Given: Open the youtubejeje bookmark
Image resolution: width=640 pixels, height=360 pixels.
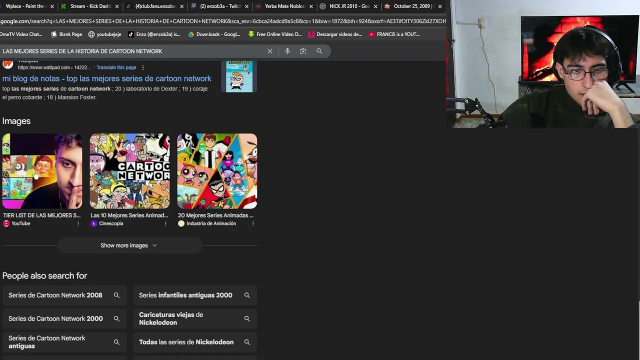Looking at the screenshot, I should (105, 34).
